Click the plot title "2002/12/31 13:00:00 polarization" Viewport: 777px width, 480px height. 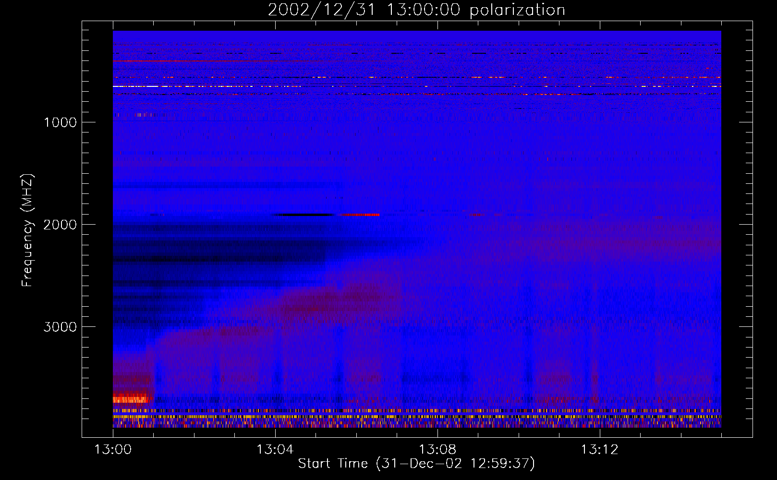[416, 10]
